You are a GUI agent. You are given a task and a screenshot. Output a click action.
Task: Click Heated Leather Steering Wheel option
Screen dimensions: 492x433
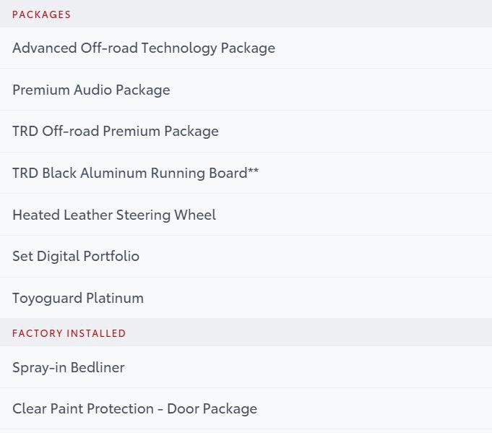114,215
